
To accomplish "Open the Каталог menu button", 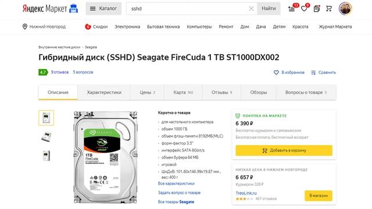I will pos(103,9).
